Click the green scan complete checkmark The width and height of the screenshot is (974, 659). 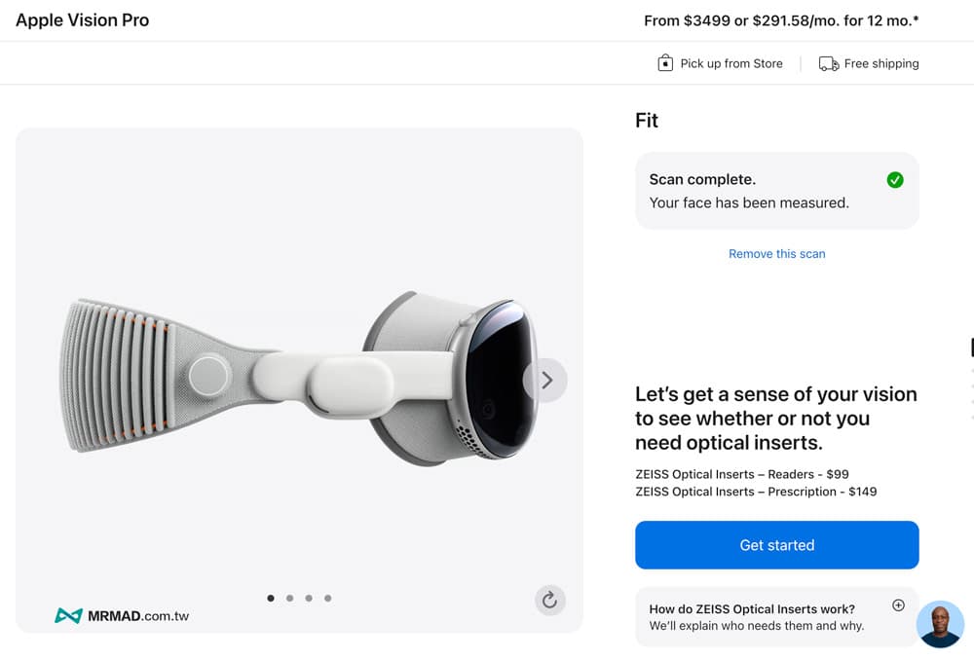point(895,180)
